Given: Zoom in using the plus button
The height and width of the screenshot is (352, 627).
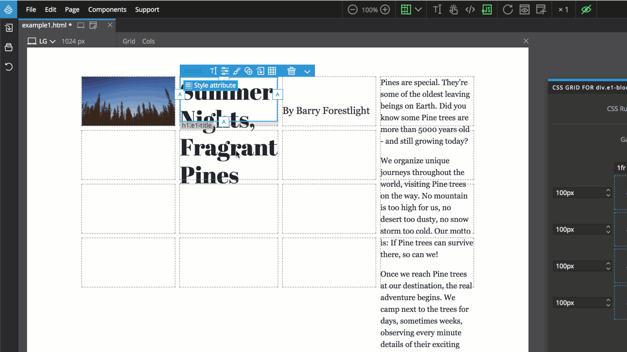Looking at the screenshot, I should (386, 9).
